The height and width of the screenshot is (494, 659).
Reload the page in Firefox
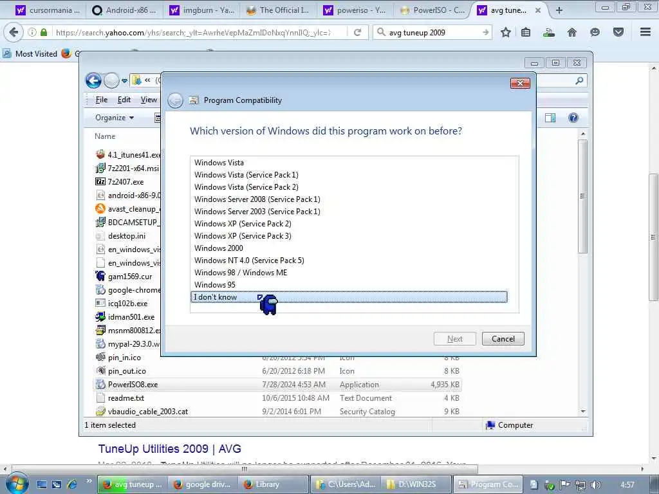click(x=358, y=32)
